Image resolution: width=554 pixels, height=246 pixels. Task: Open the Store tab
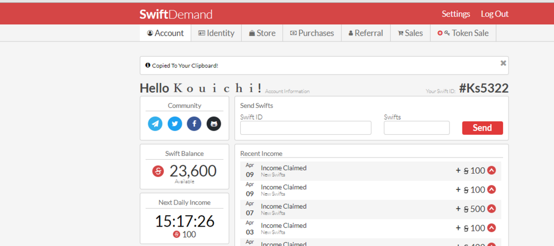click(262, 33)
